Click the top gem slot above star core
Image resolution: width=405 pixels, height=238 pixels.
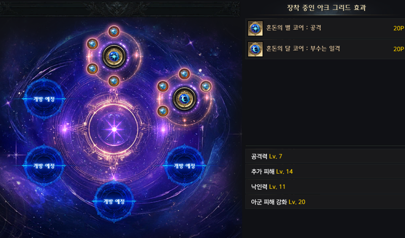(x=114, y=32)
